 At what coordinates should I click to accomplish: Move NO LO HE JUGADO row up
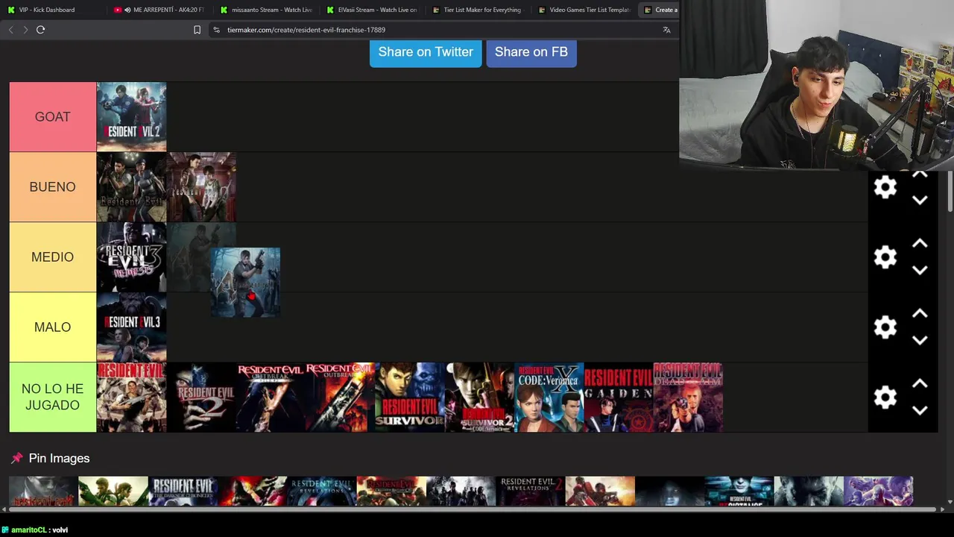pyautogui.click(x=920, y=384)
